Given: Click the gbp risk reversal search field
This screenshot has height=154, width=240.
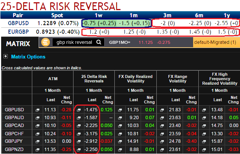Looking at the screenshot, I should (x=74, y=42).
